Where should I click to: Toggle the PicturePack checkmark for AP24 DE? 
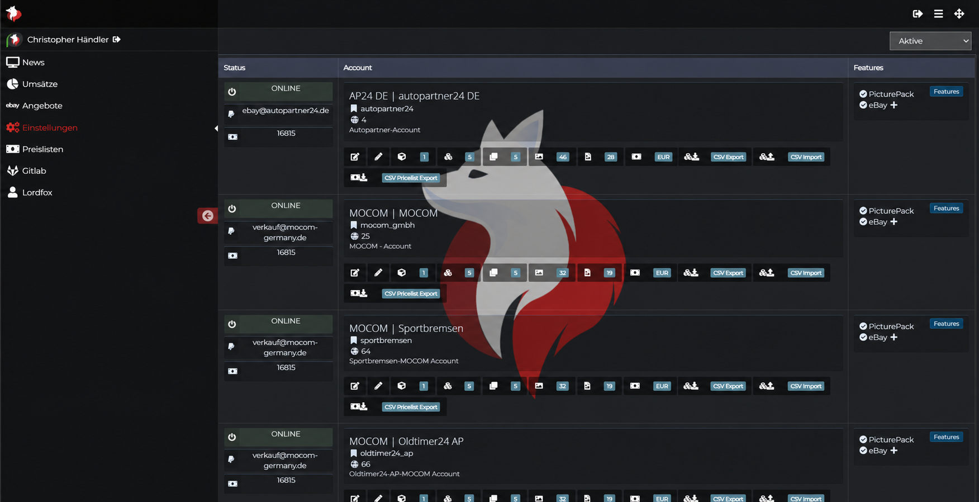[863, 94]
